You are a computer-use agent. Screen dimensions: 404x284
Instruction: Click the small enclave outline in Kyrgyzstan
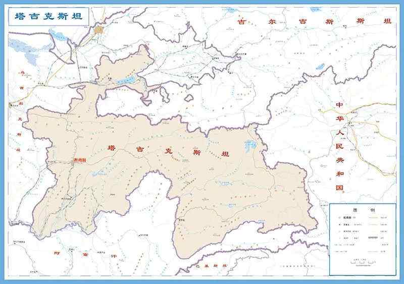189,97
